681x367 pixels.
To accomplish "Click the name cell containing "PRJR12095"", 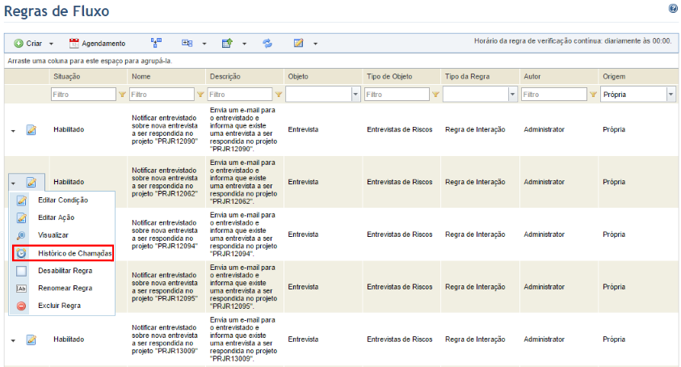I will click(x=165, y=287).
